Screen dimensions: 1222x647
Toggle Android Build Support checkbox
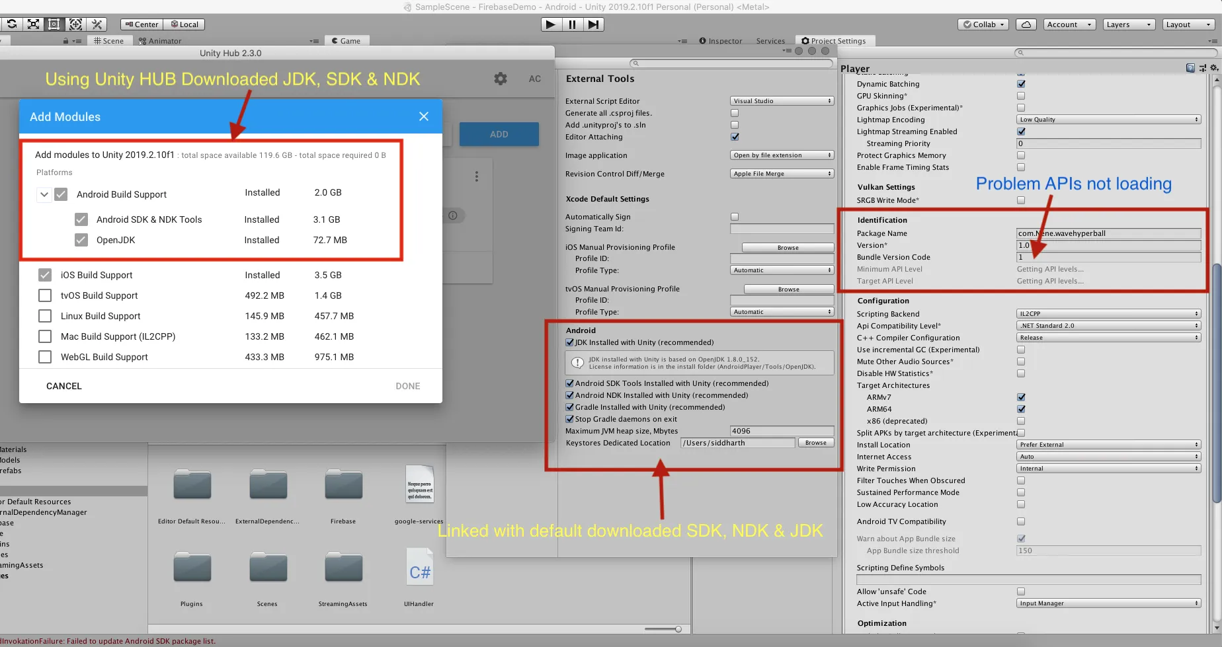click(61, 194)
